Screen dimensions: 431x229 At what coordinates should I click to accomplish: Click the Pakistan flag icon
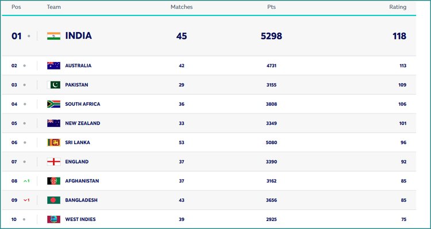point(53,85)
